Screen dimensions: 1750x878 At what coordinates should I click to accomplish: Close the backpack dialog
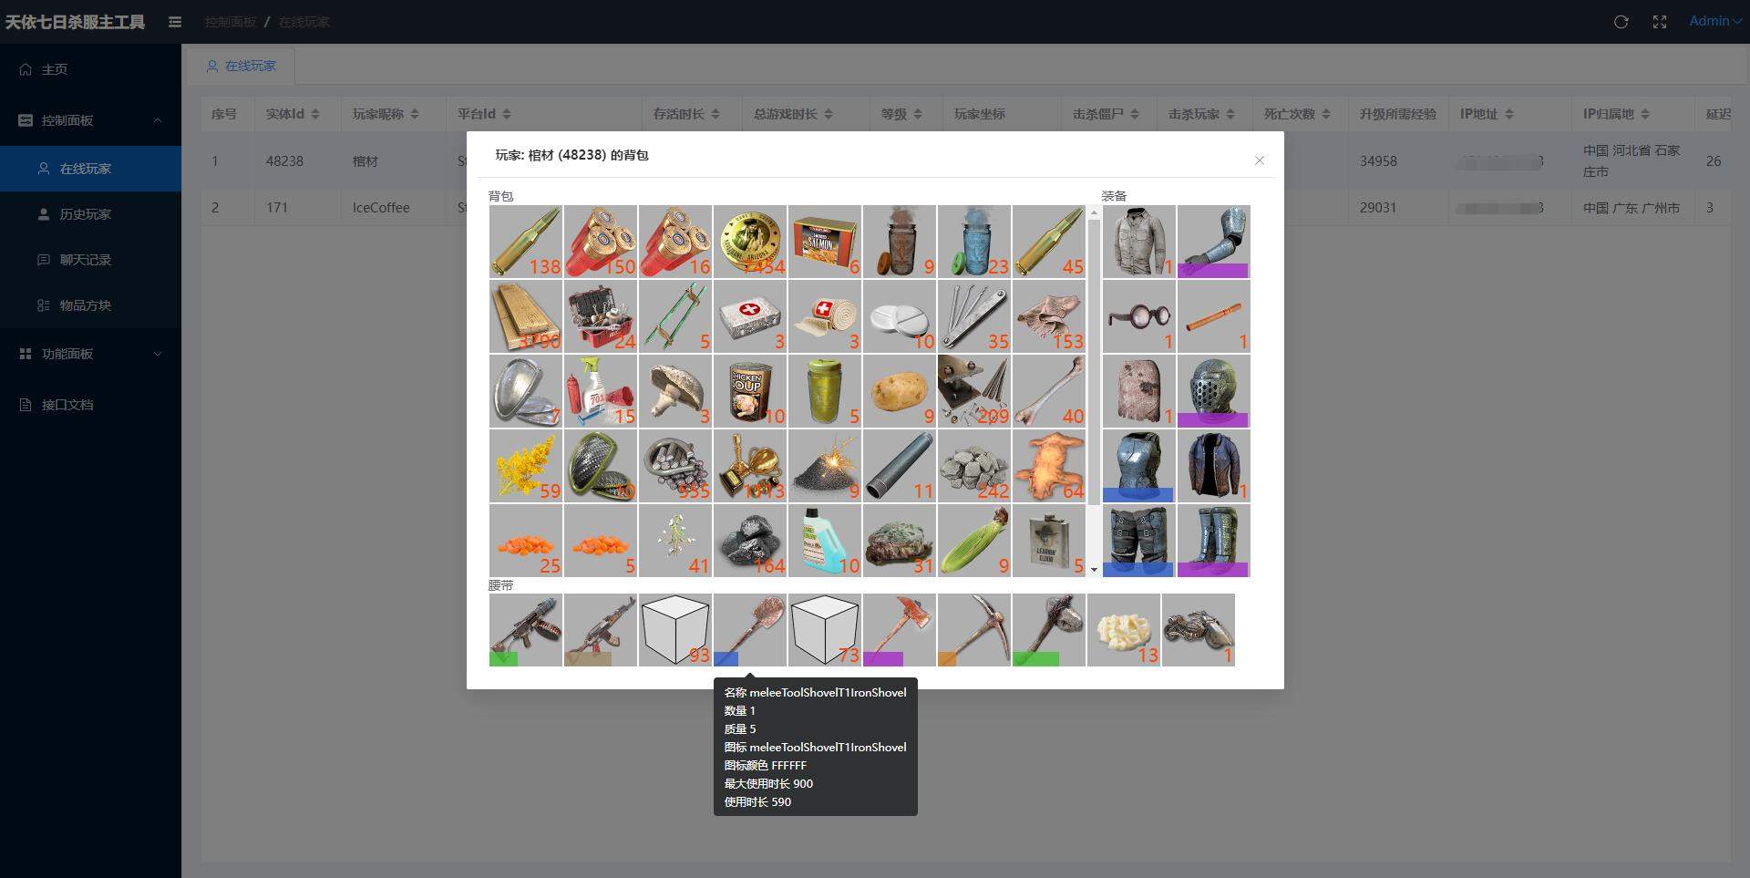[x=1260, y=160]
